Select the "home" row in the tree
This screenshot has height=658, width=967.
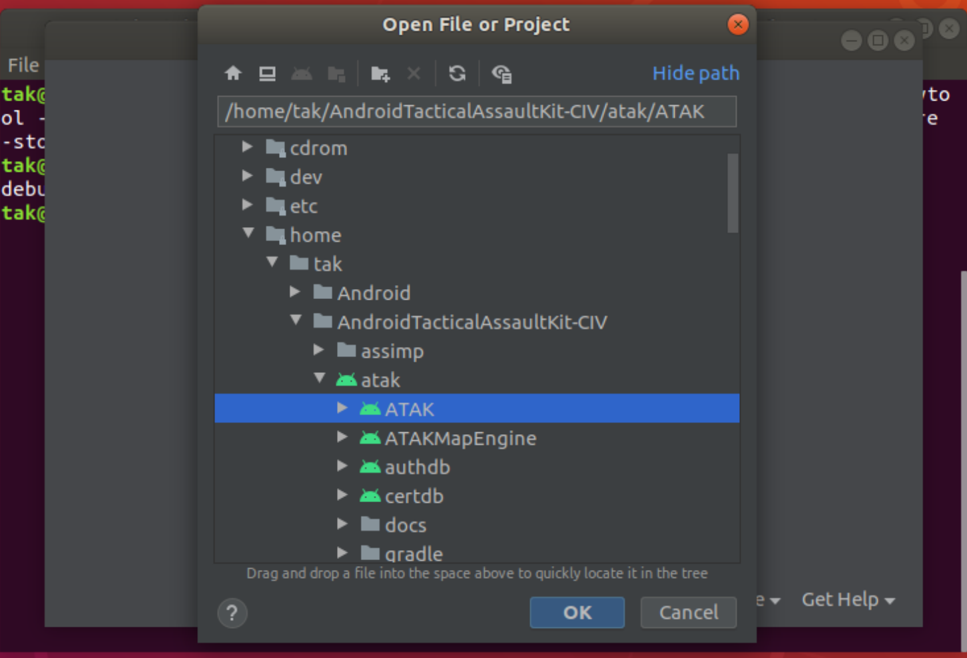coord(477,235)
